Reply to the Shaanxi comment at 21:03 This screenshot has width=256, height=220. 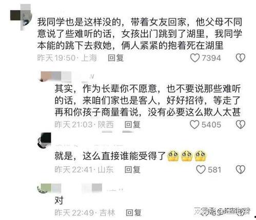point(132,125)
